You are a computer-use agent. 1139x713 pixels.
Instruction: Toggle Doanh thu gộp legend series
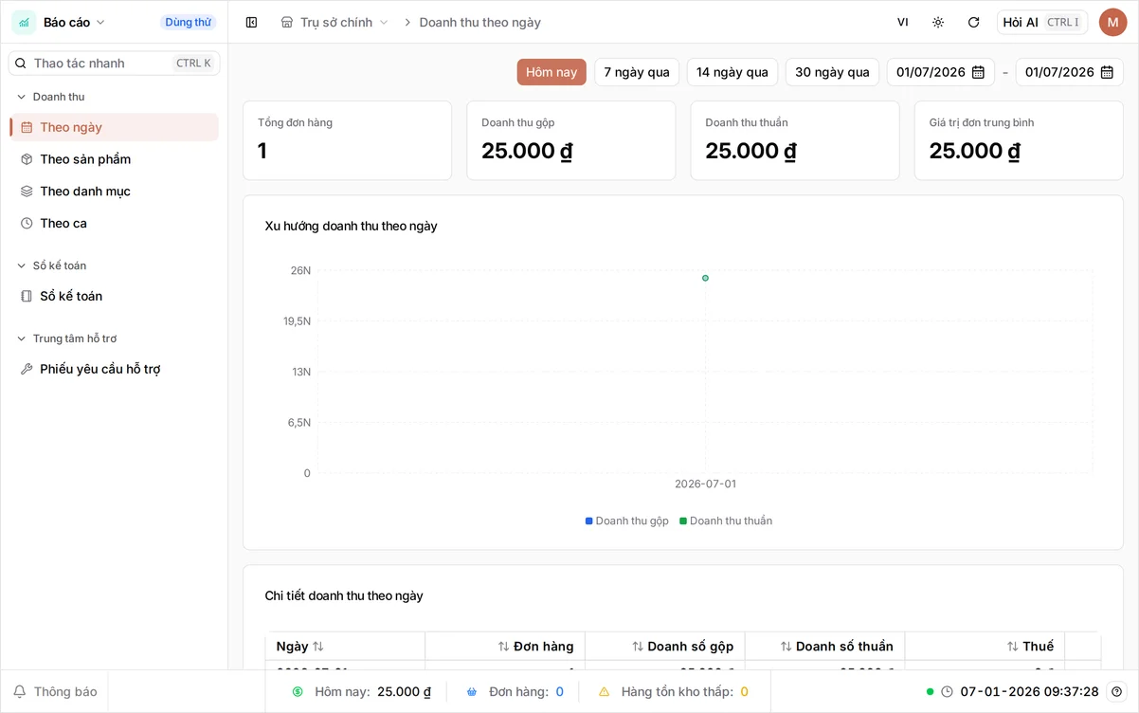[x=627, y=521]
